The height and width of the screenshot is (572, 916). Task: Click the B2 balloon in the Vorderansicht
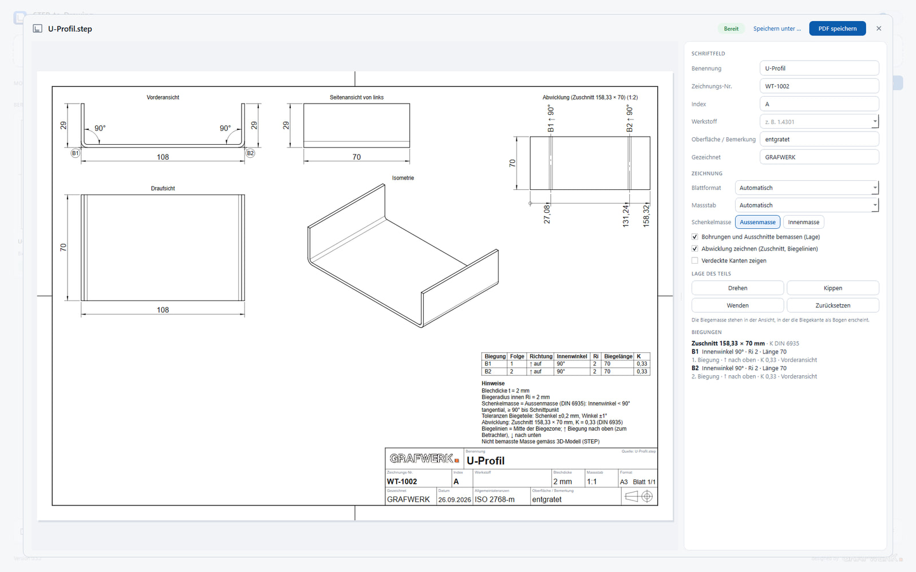[250, 153]
